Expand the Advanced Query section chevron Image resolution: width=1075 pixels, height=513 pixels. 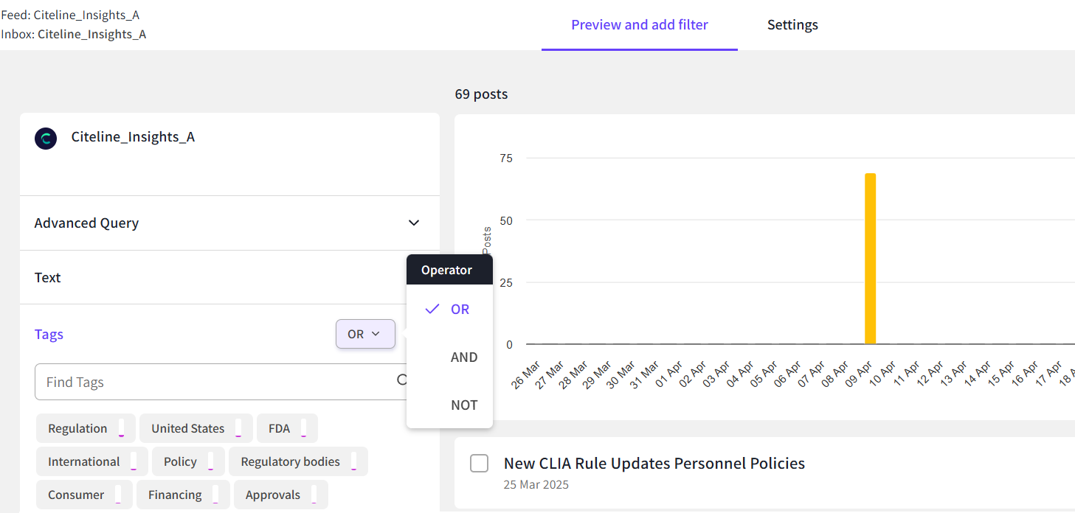pyautogui.click(x=414, y=223)
